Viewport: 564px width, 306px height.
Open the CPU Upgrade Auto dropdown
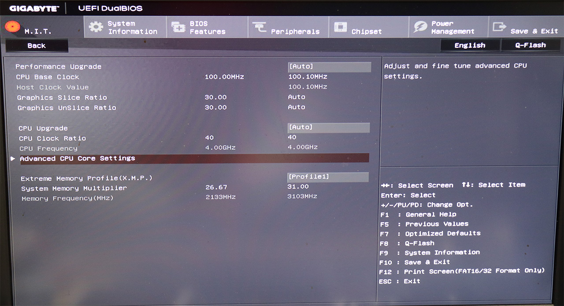coord(329,127)
